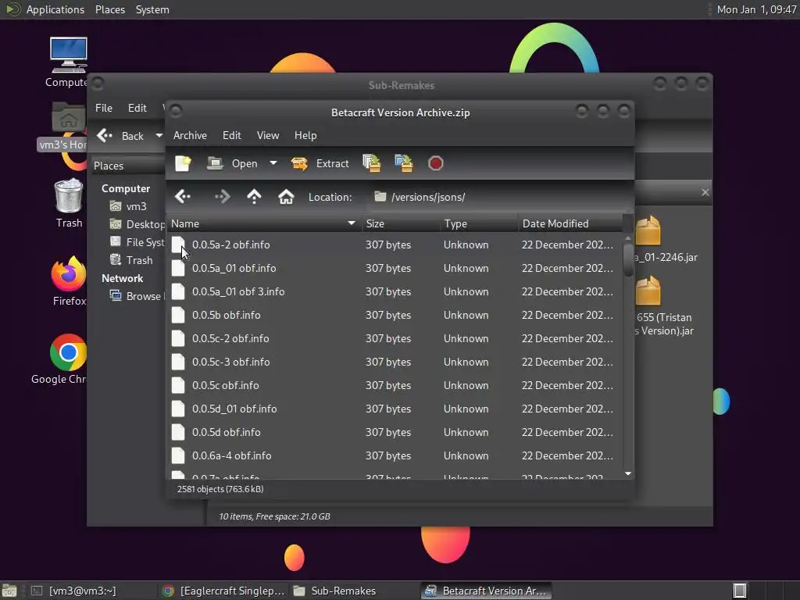Open the System menu in top panel
This screenshot has height=600, width=800.
[152, 9]
